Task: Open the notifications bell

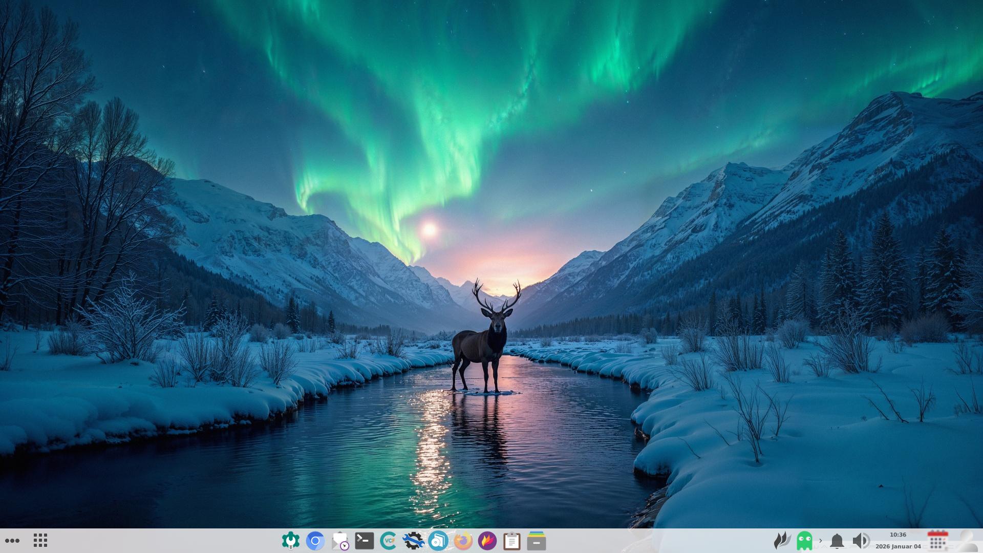Action: click(837, 541)
